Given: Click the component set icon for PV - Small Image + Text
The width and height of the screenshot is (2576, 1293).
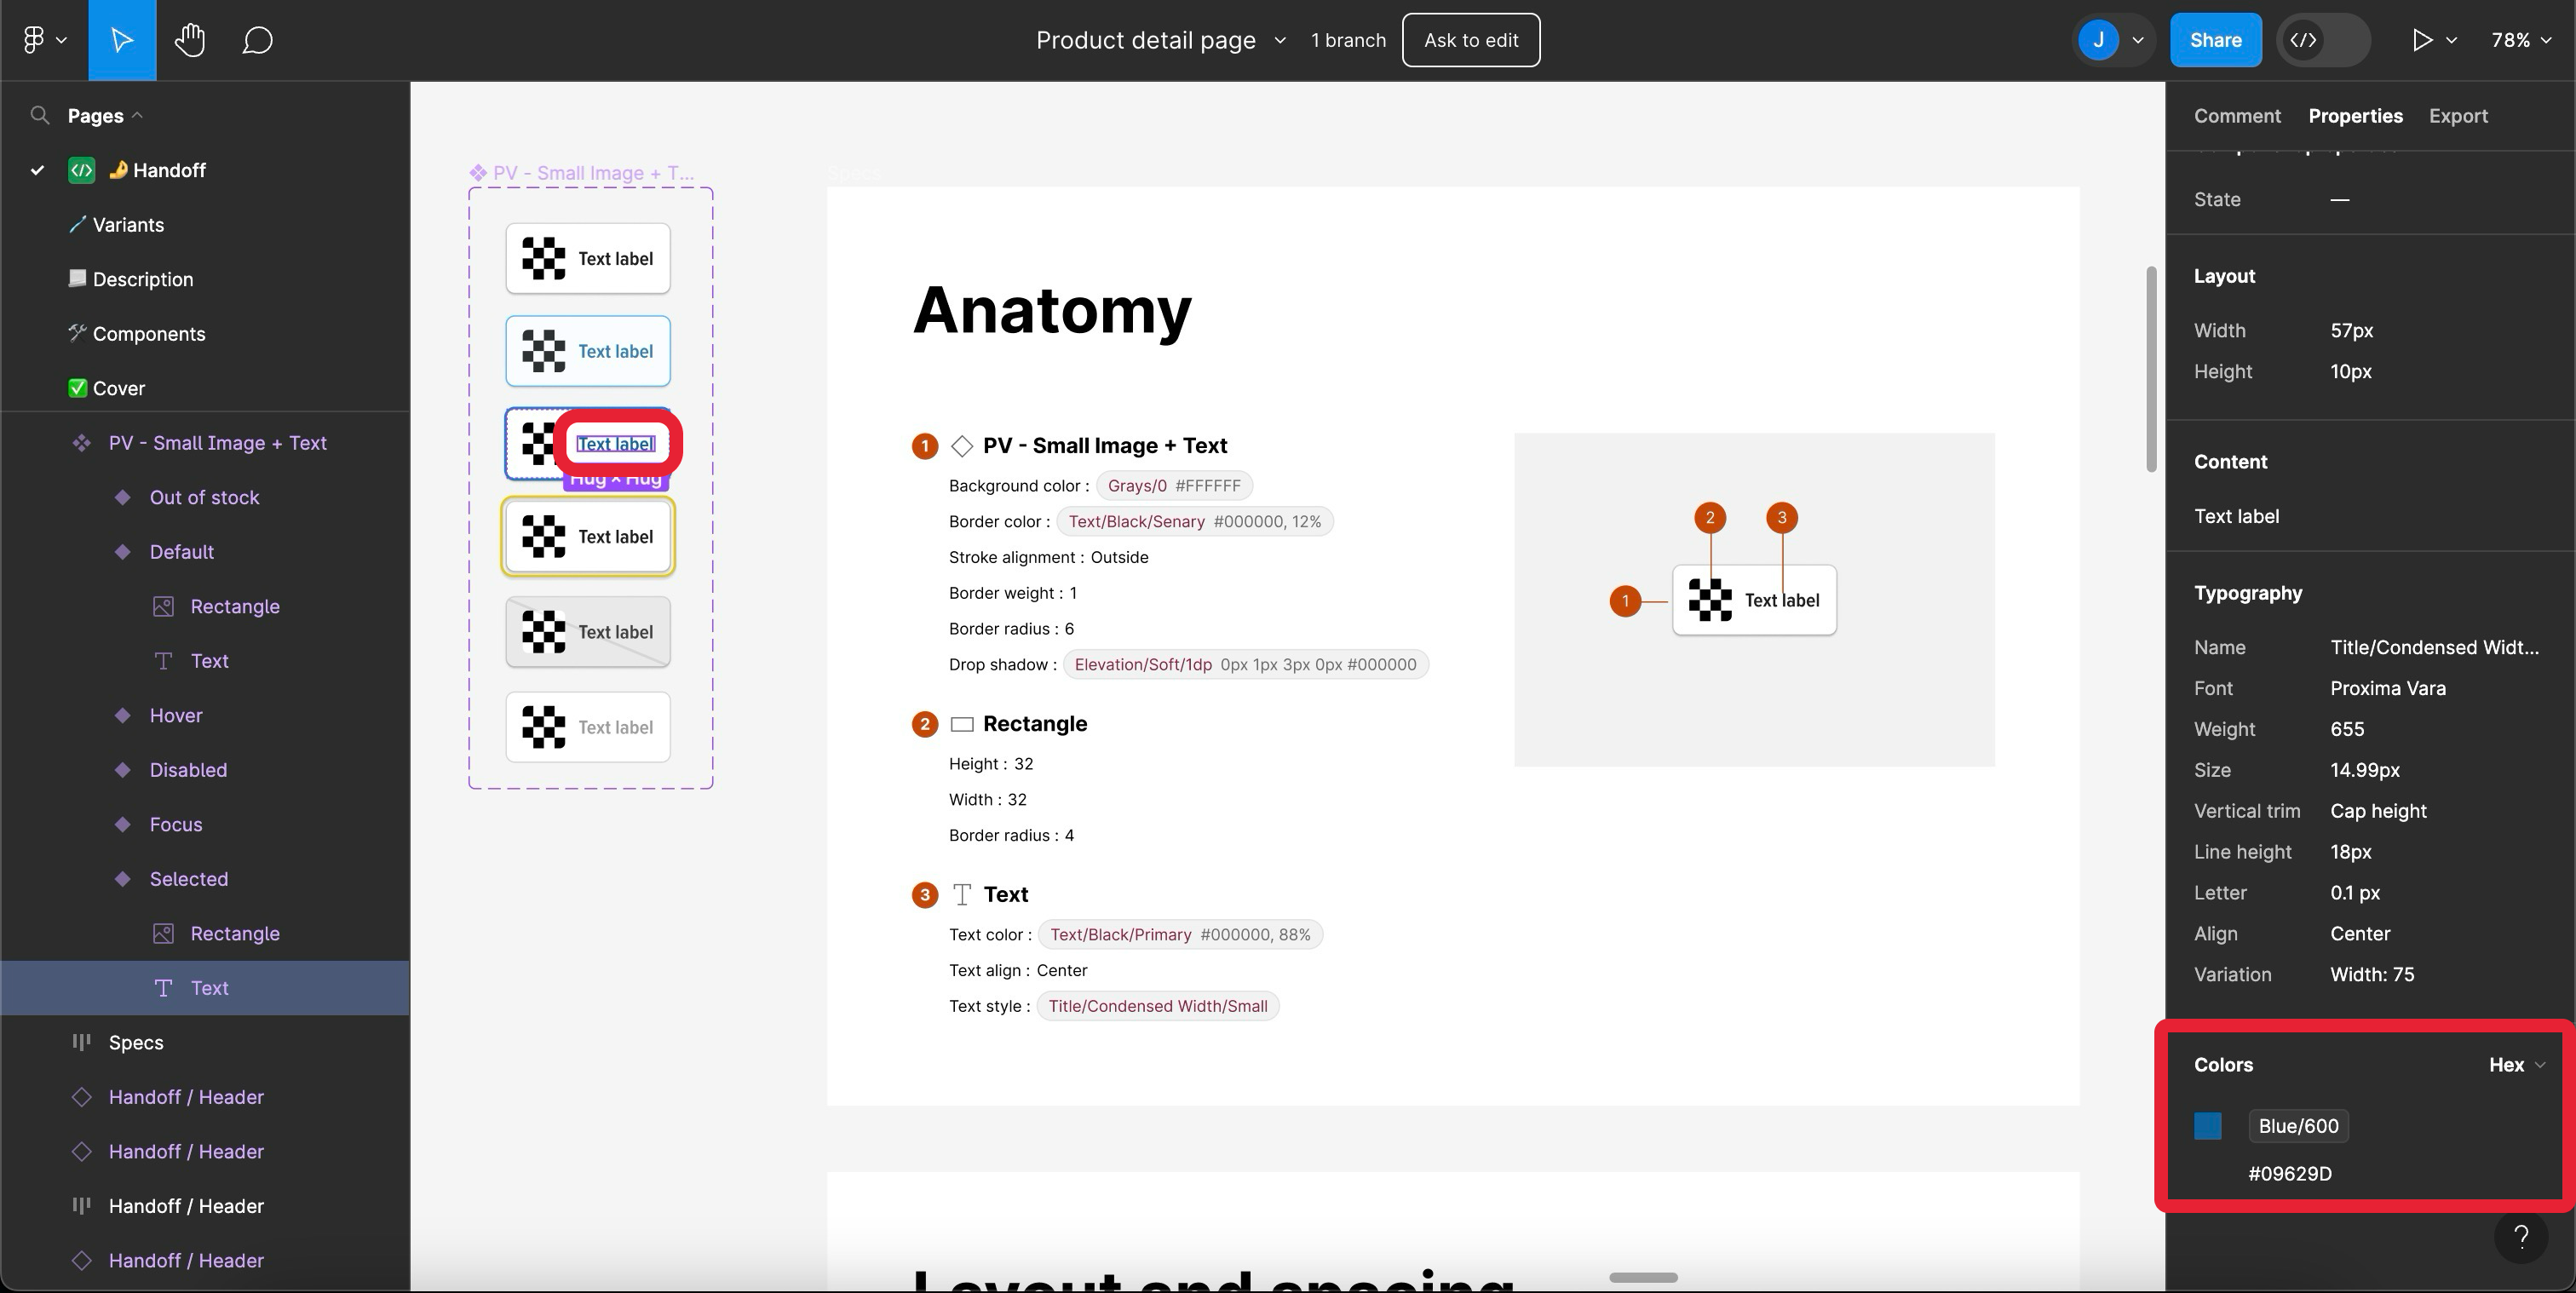Looking at the screenshot, I should (82, 443).
